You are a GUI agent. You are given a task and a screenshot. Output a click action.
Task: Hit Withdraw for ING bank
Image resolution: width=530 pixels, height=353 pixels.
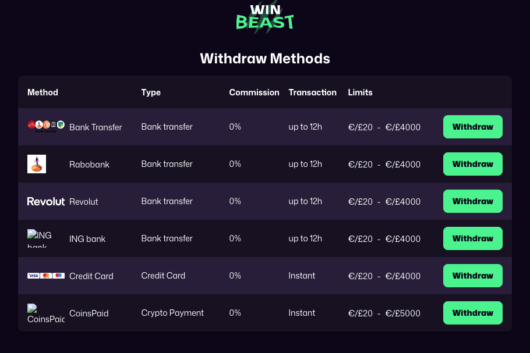(472, 238)
